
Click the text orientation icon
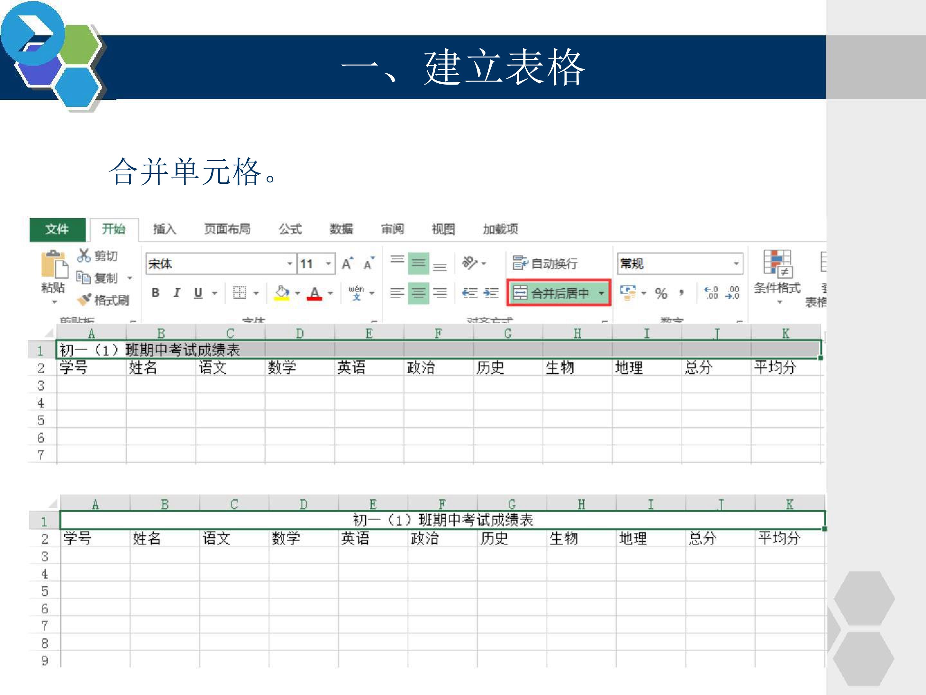click(x=469, y=263)
